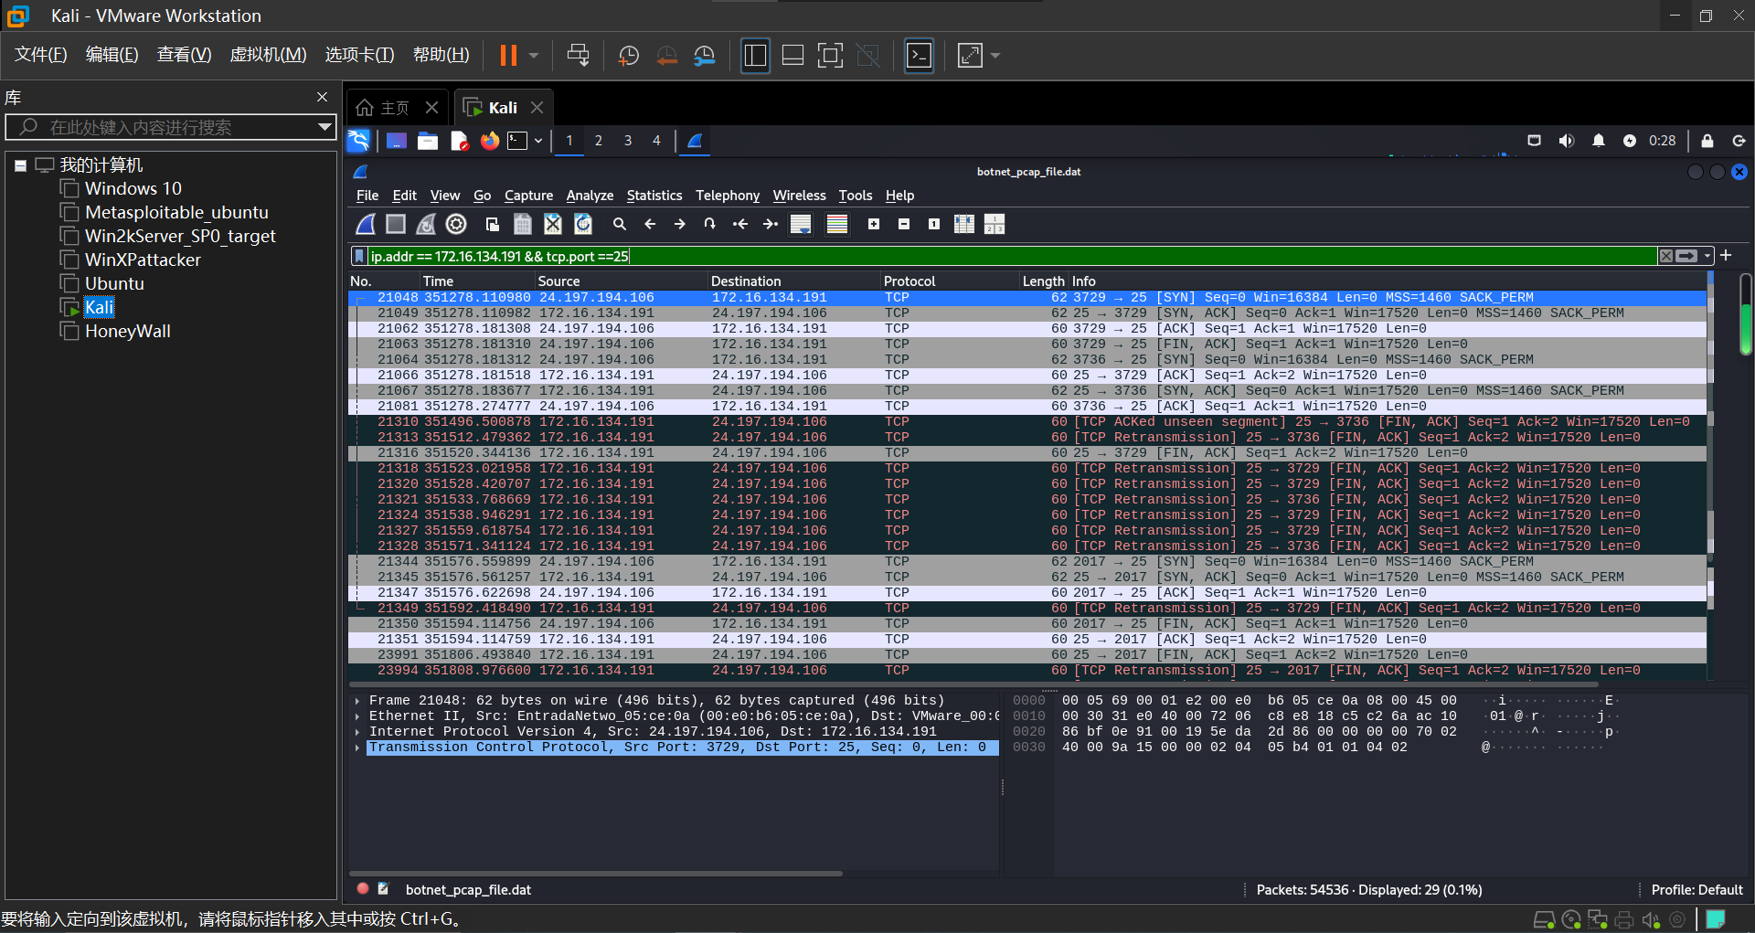Open Firefox from the Kali panel
This screenshot has width=1755, height=933.
coord(490,141)
